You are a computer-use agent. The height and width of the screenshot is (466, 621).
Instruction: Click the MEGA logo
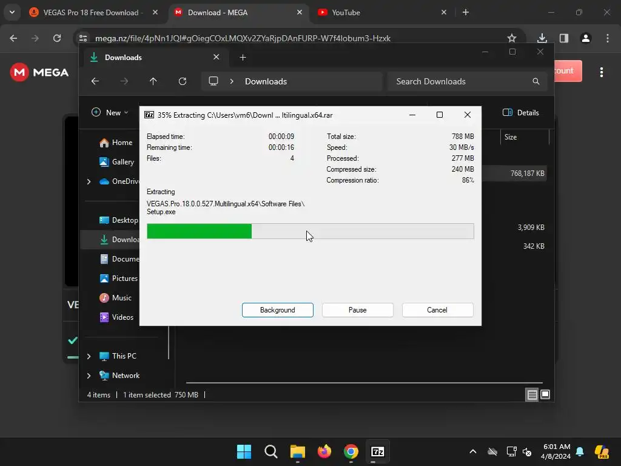pyautogui.click(x=39, y=72)
